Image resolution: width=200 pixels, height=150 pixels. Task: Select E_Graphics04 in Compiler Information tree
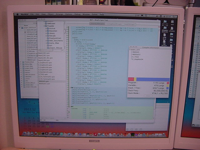tap(138, 59)
